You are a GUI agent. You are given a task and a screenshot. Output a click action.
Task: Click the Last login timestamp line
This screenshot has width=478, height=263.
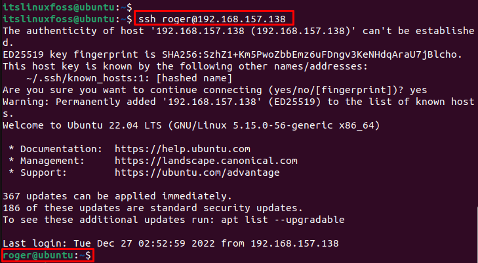170,243
